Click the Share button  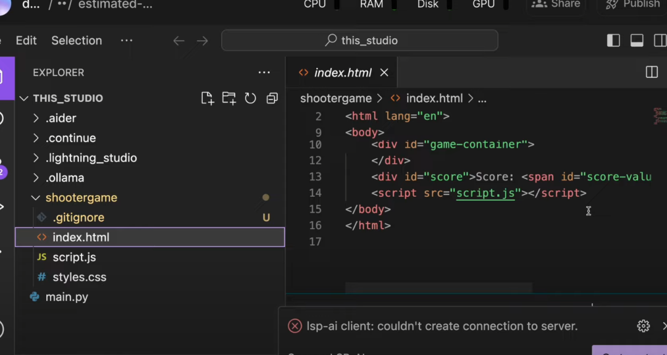tap(556, 4)
